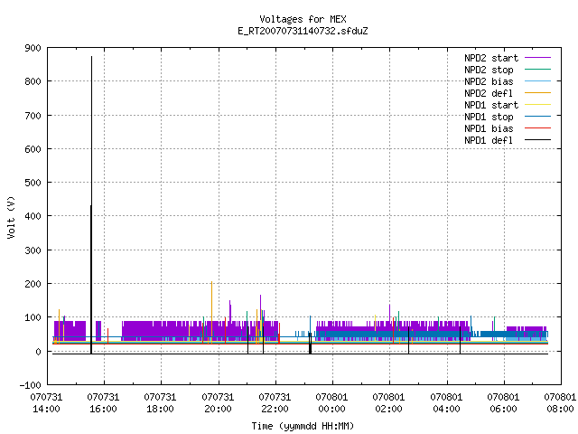Click the purple NPD2 start legend line

point(537,58)
